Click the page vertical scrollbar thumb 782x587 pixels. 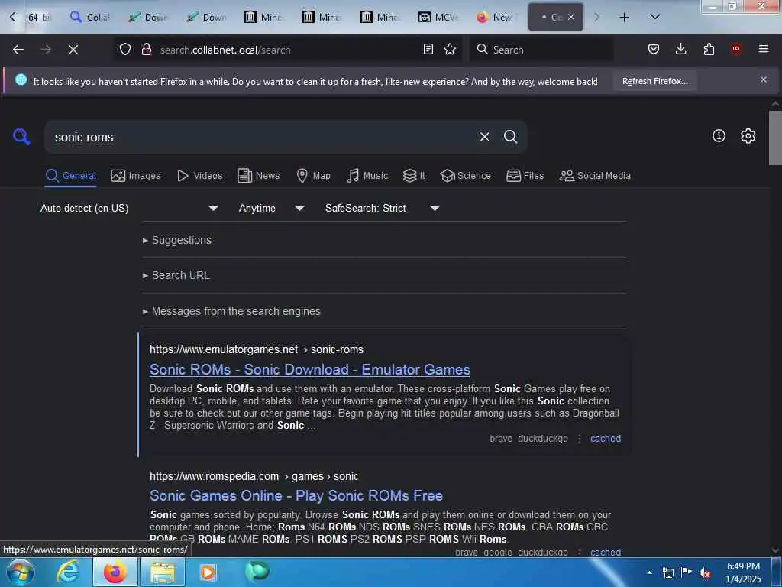click(x=775, y=138)
